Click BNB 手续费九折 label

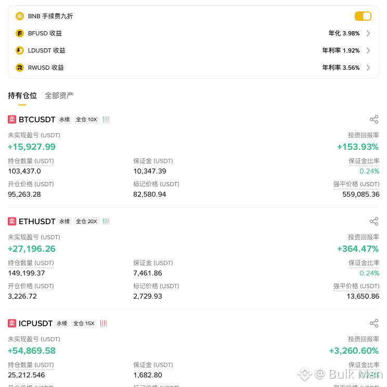point(50,16)
